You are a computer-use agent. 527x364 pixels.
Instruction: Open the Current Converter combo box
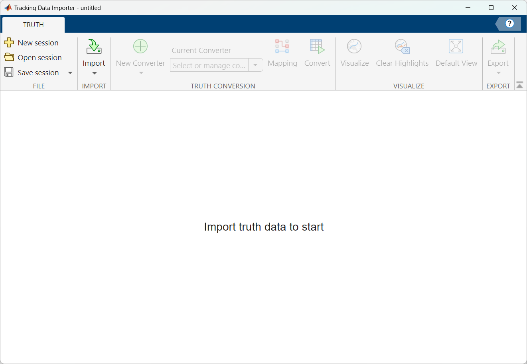pyautogui.click(x=255, y=65)
